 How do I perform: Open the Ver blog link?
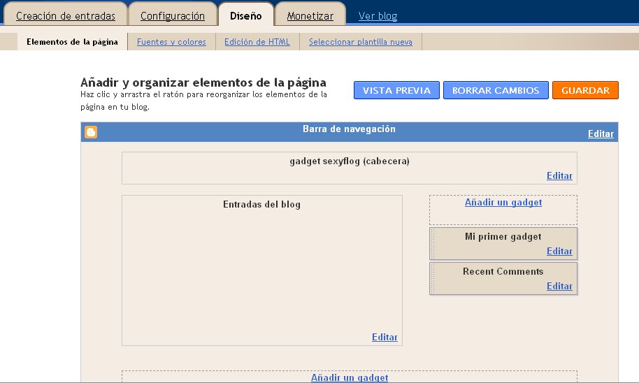click(378, 16)
